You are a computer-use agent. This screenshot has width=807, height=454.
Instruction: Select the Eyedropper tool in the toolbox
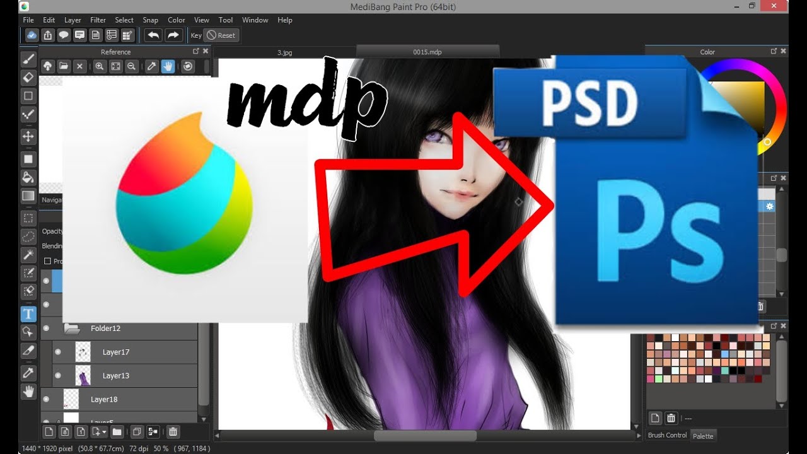click(28, 373)
